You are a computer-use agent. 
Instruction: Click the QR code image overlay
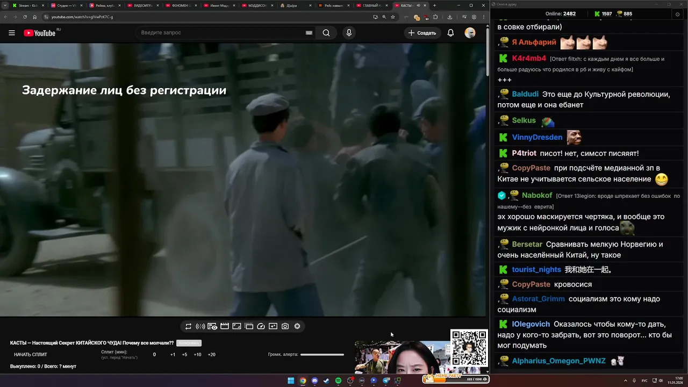click(x=469, y=348)
